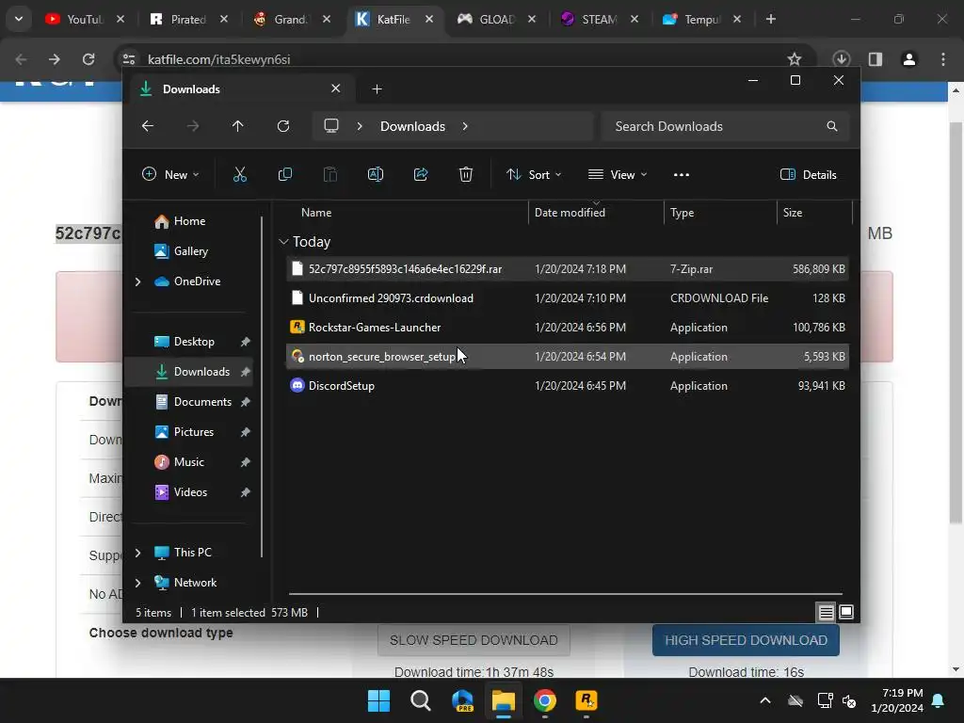Expand This PC in navigation pane
The height and width of the screenshot is (723, 964).
click(137, 553)
